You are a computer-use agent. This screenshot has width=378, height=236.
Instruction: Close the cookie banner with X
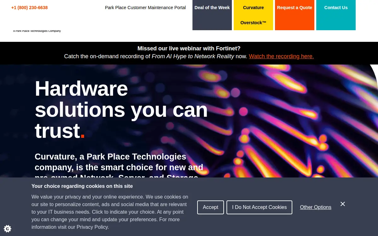click(343, 204)
